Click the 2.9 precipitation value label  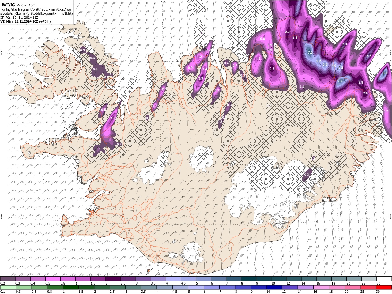(x=361, y=82)
